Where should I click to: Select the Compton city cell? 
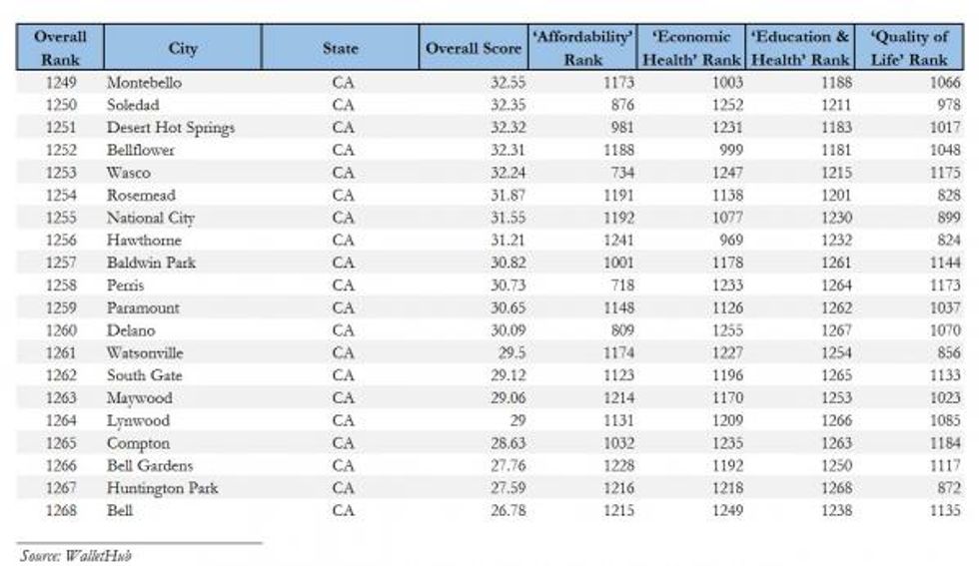pos(138,443)
